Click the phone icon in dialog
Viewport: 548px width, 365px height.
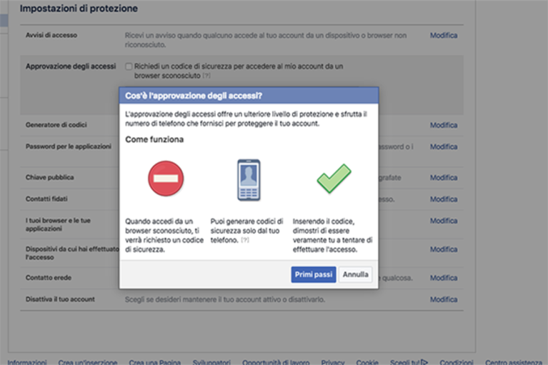249,180
